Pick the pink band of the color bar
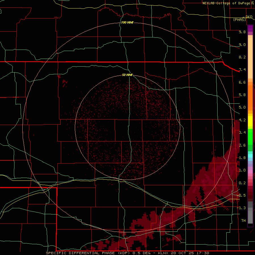Screen dimensions: 255x255 (x=250, y=172)
